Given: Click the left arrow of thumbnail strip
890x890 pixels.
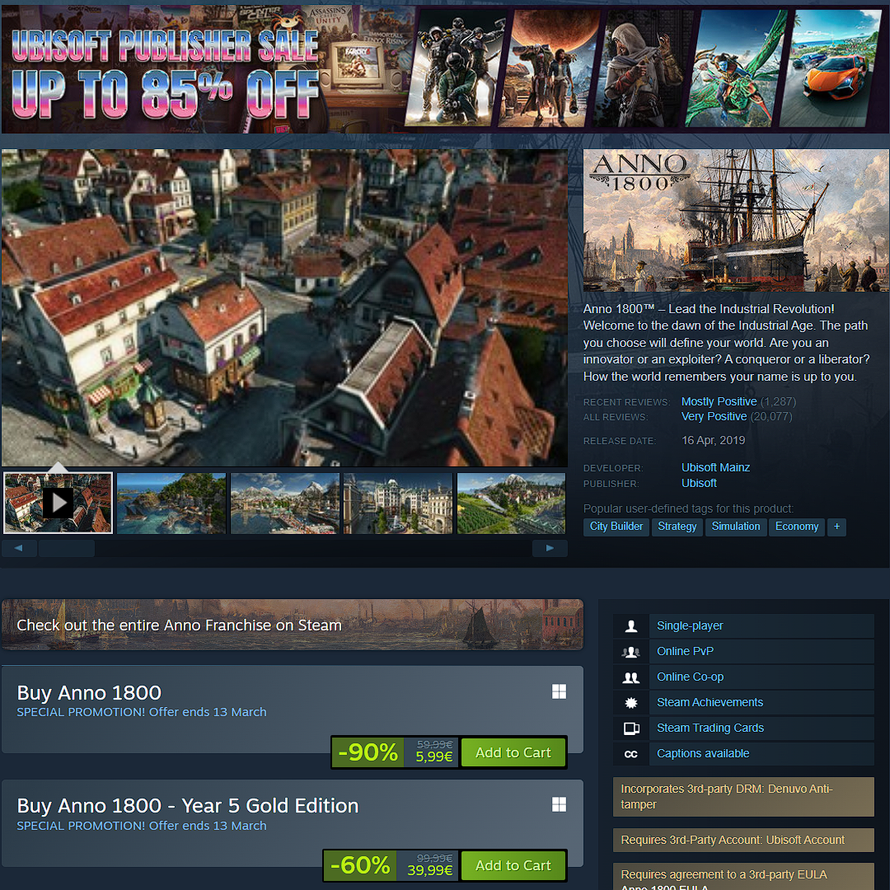Looking at the screenshot, I should (19, 548).
